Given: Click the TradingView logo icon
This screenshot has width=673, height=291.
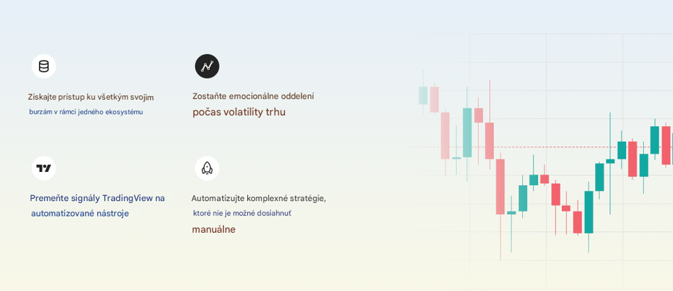Looking at the screenshot, I should (44, 168).
